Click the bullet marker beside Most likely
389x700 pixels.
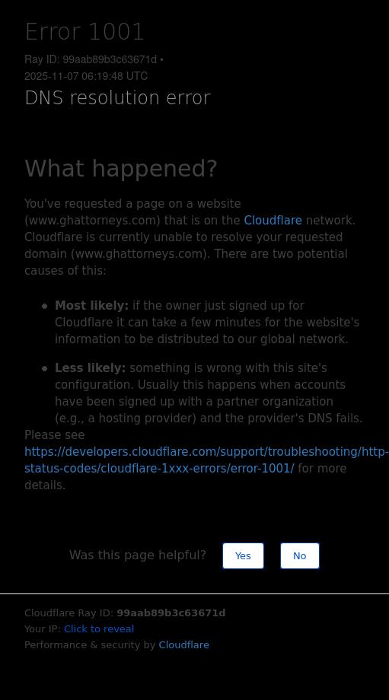(45, 306)
